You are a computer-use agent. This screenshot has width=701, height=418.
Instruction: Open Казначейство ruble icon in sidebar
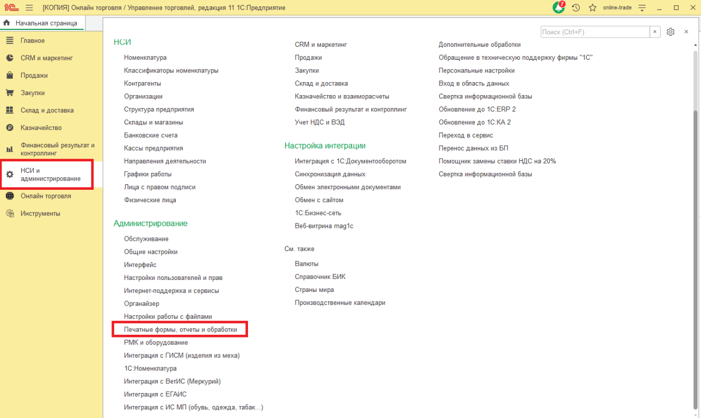(9, 128)
